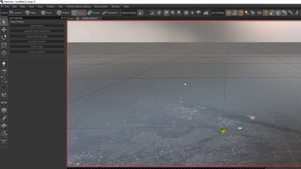Select the yellow entity in the viewport
Viewport: 301px width, 169px height.
coord(223,131)
